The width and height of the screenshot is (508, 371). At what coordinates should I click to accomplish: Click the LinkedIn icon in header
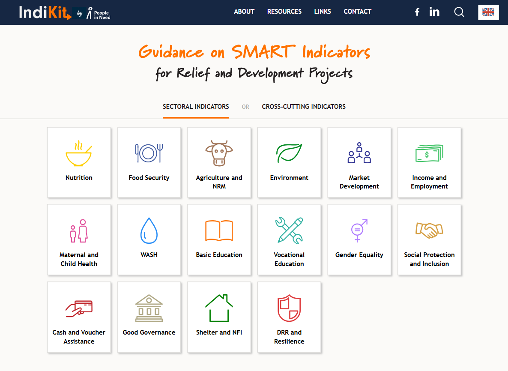click(434, 12)
